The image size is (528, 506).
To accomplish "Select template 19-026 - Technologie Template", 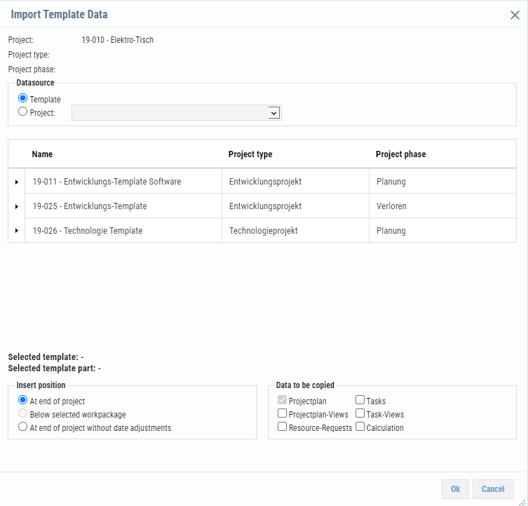I will click(x=88, y=231).
